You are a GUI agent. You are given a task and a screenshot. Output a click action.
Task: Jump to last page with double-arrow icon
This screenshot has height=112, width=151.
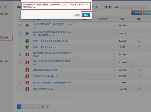coord(48,107)
